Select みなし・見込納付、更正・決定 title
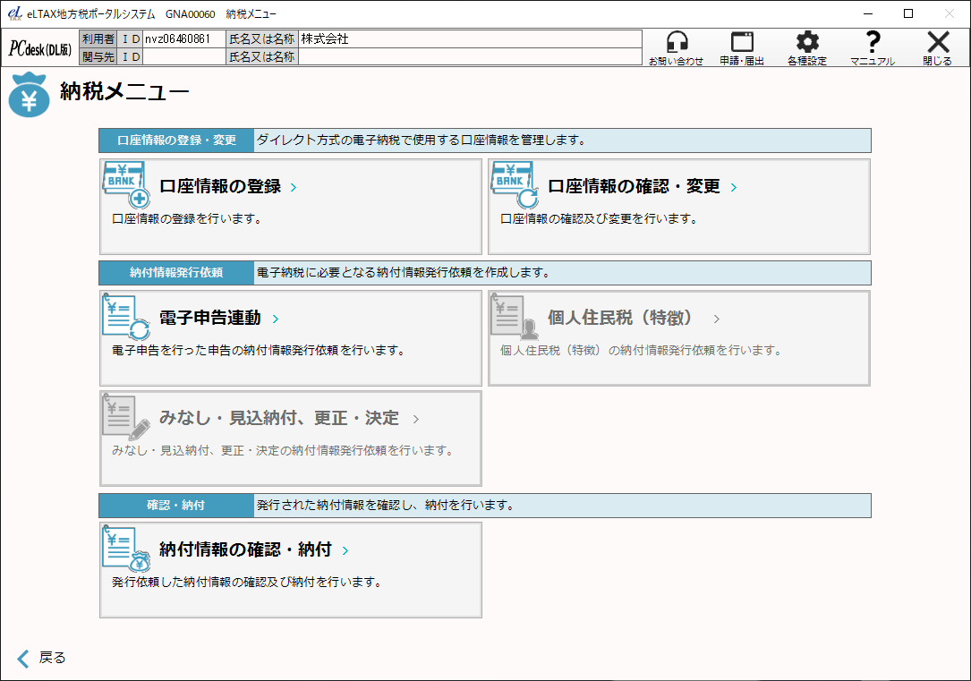This screenshot has height=681, width=971. pyautogui.click(x=279, y=419)
